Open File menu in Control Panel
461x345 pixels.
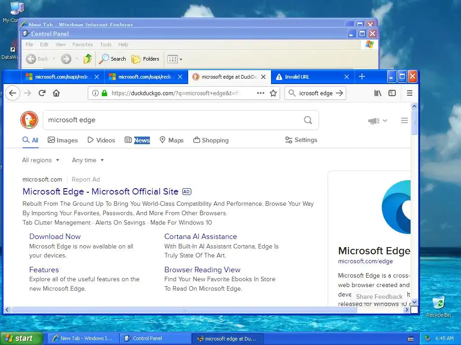(29, 44)
